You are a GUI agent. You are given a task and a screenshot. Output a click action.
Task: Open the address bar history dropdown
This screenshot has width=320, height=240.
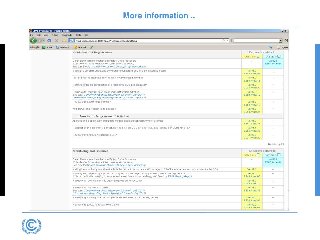[x=227, y=41]
